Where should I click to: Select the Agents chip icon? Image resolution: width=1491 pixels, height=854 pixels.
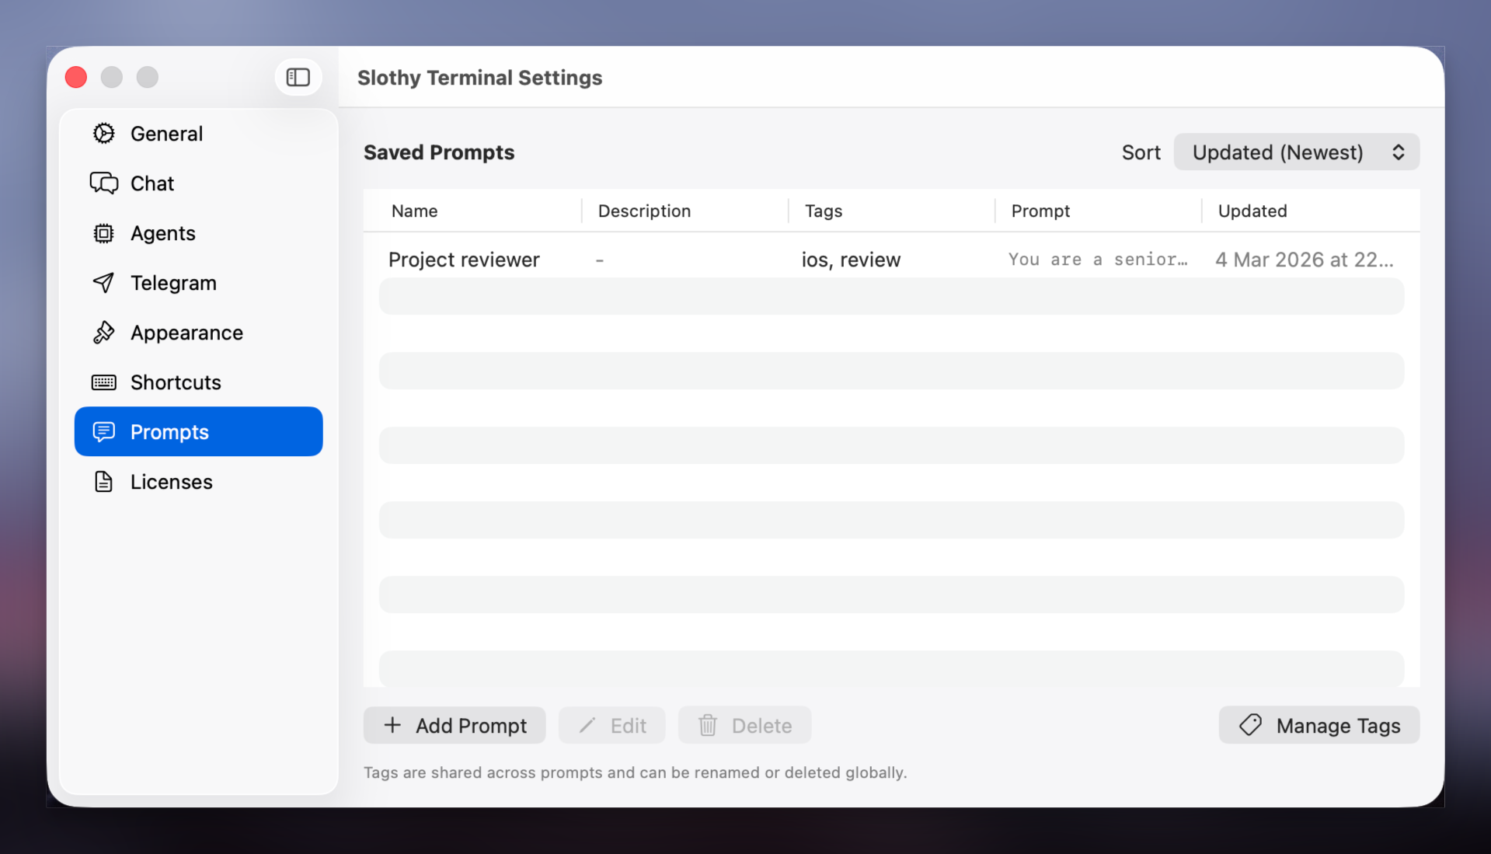click(103, 232)
